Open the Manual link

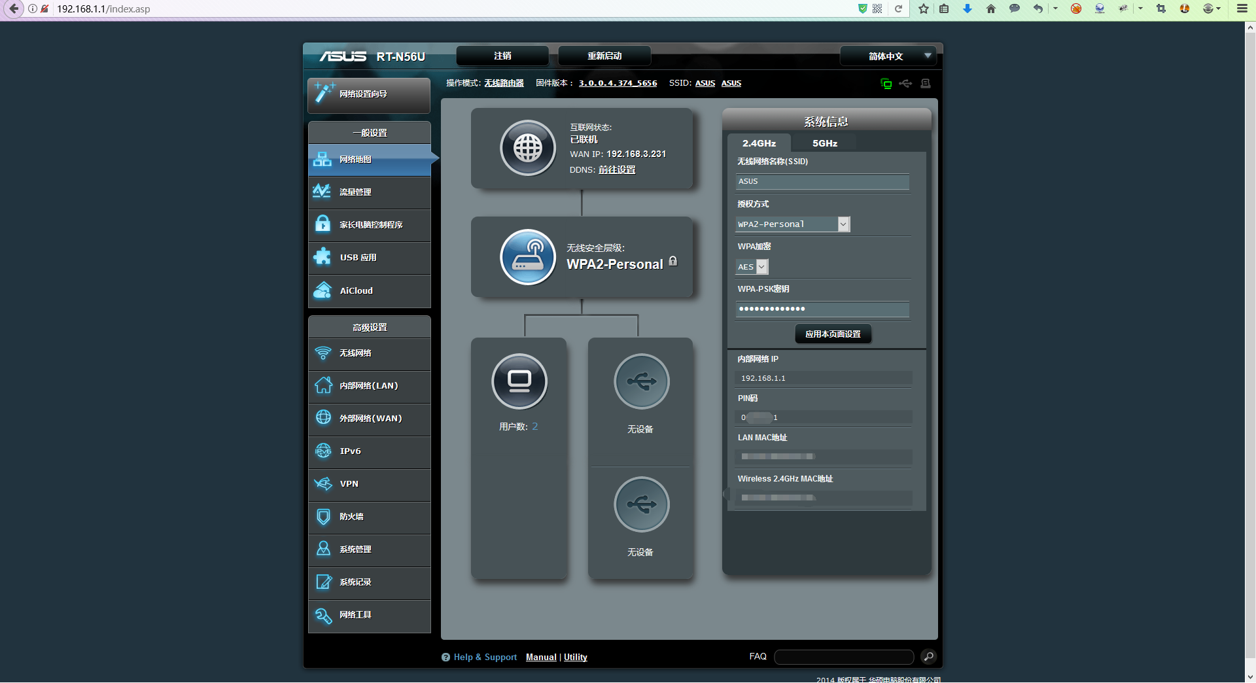(541, 657)
